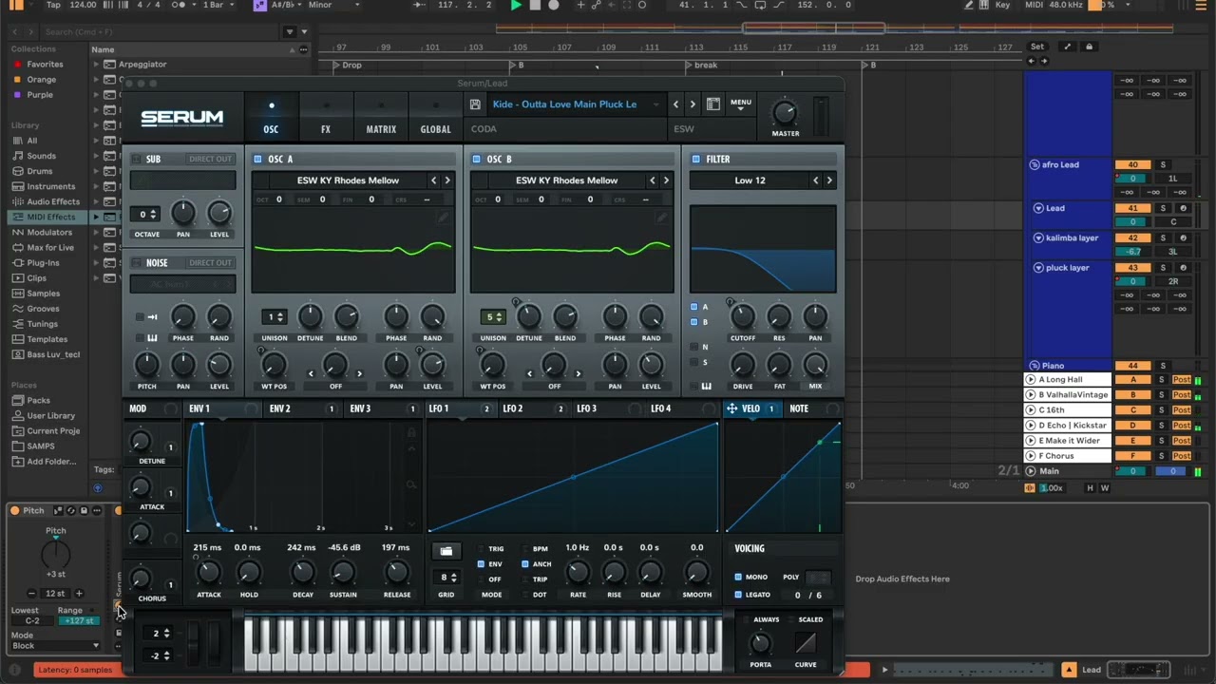Image resolution: width=1216 pixels, height=684 pixels.
Task: Solo the A Long Hall return
Action: (1161, 380)
